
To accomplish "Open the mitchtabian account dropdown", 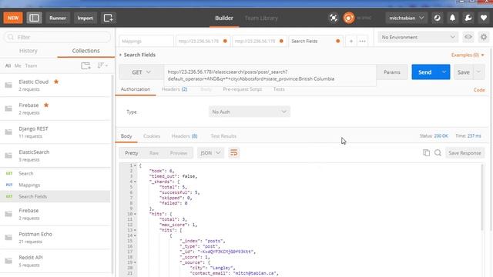I will tap(406, 18).
